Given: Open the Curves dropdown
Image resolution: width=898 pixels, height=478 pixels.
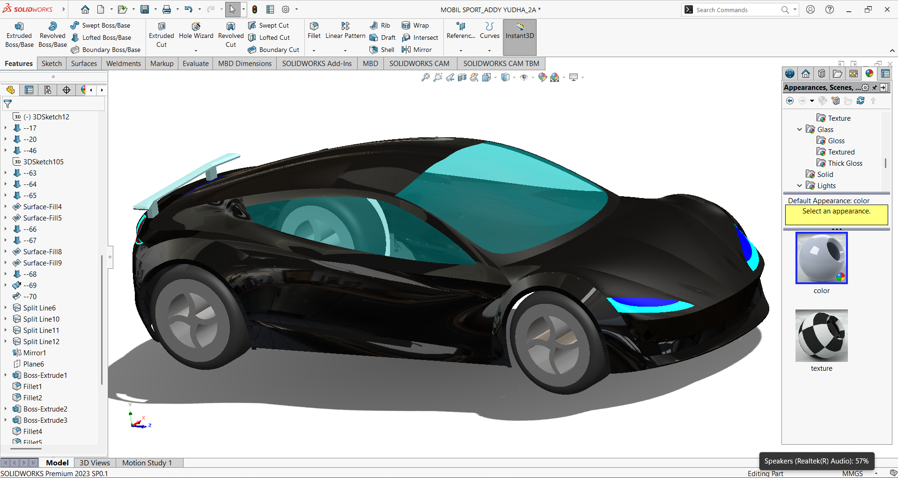Looking at the screenshot, I should (490, 50).
